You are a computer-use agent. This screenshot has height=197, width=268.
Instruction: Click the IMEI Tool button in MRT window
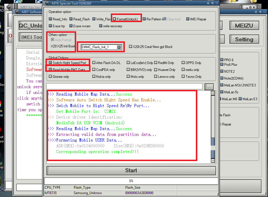point(30,37)
